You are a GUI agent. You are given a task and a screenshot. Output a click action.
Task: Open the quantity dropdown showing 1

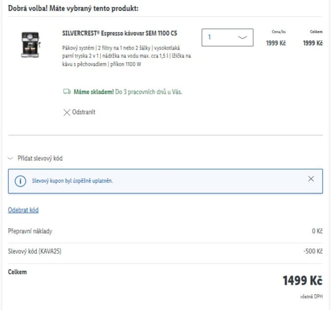(x=227, y=37)
